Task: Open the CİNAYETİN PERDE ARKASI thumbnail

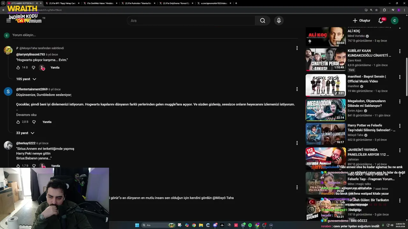Action: tap(325, 59)
